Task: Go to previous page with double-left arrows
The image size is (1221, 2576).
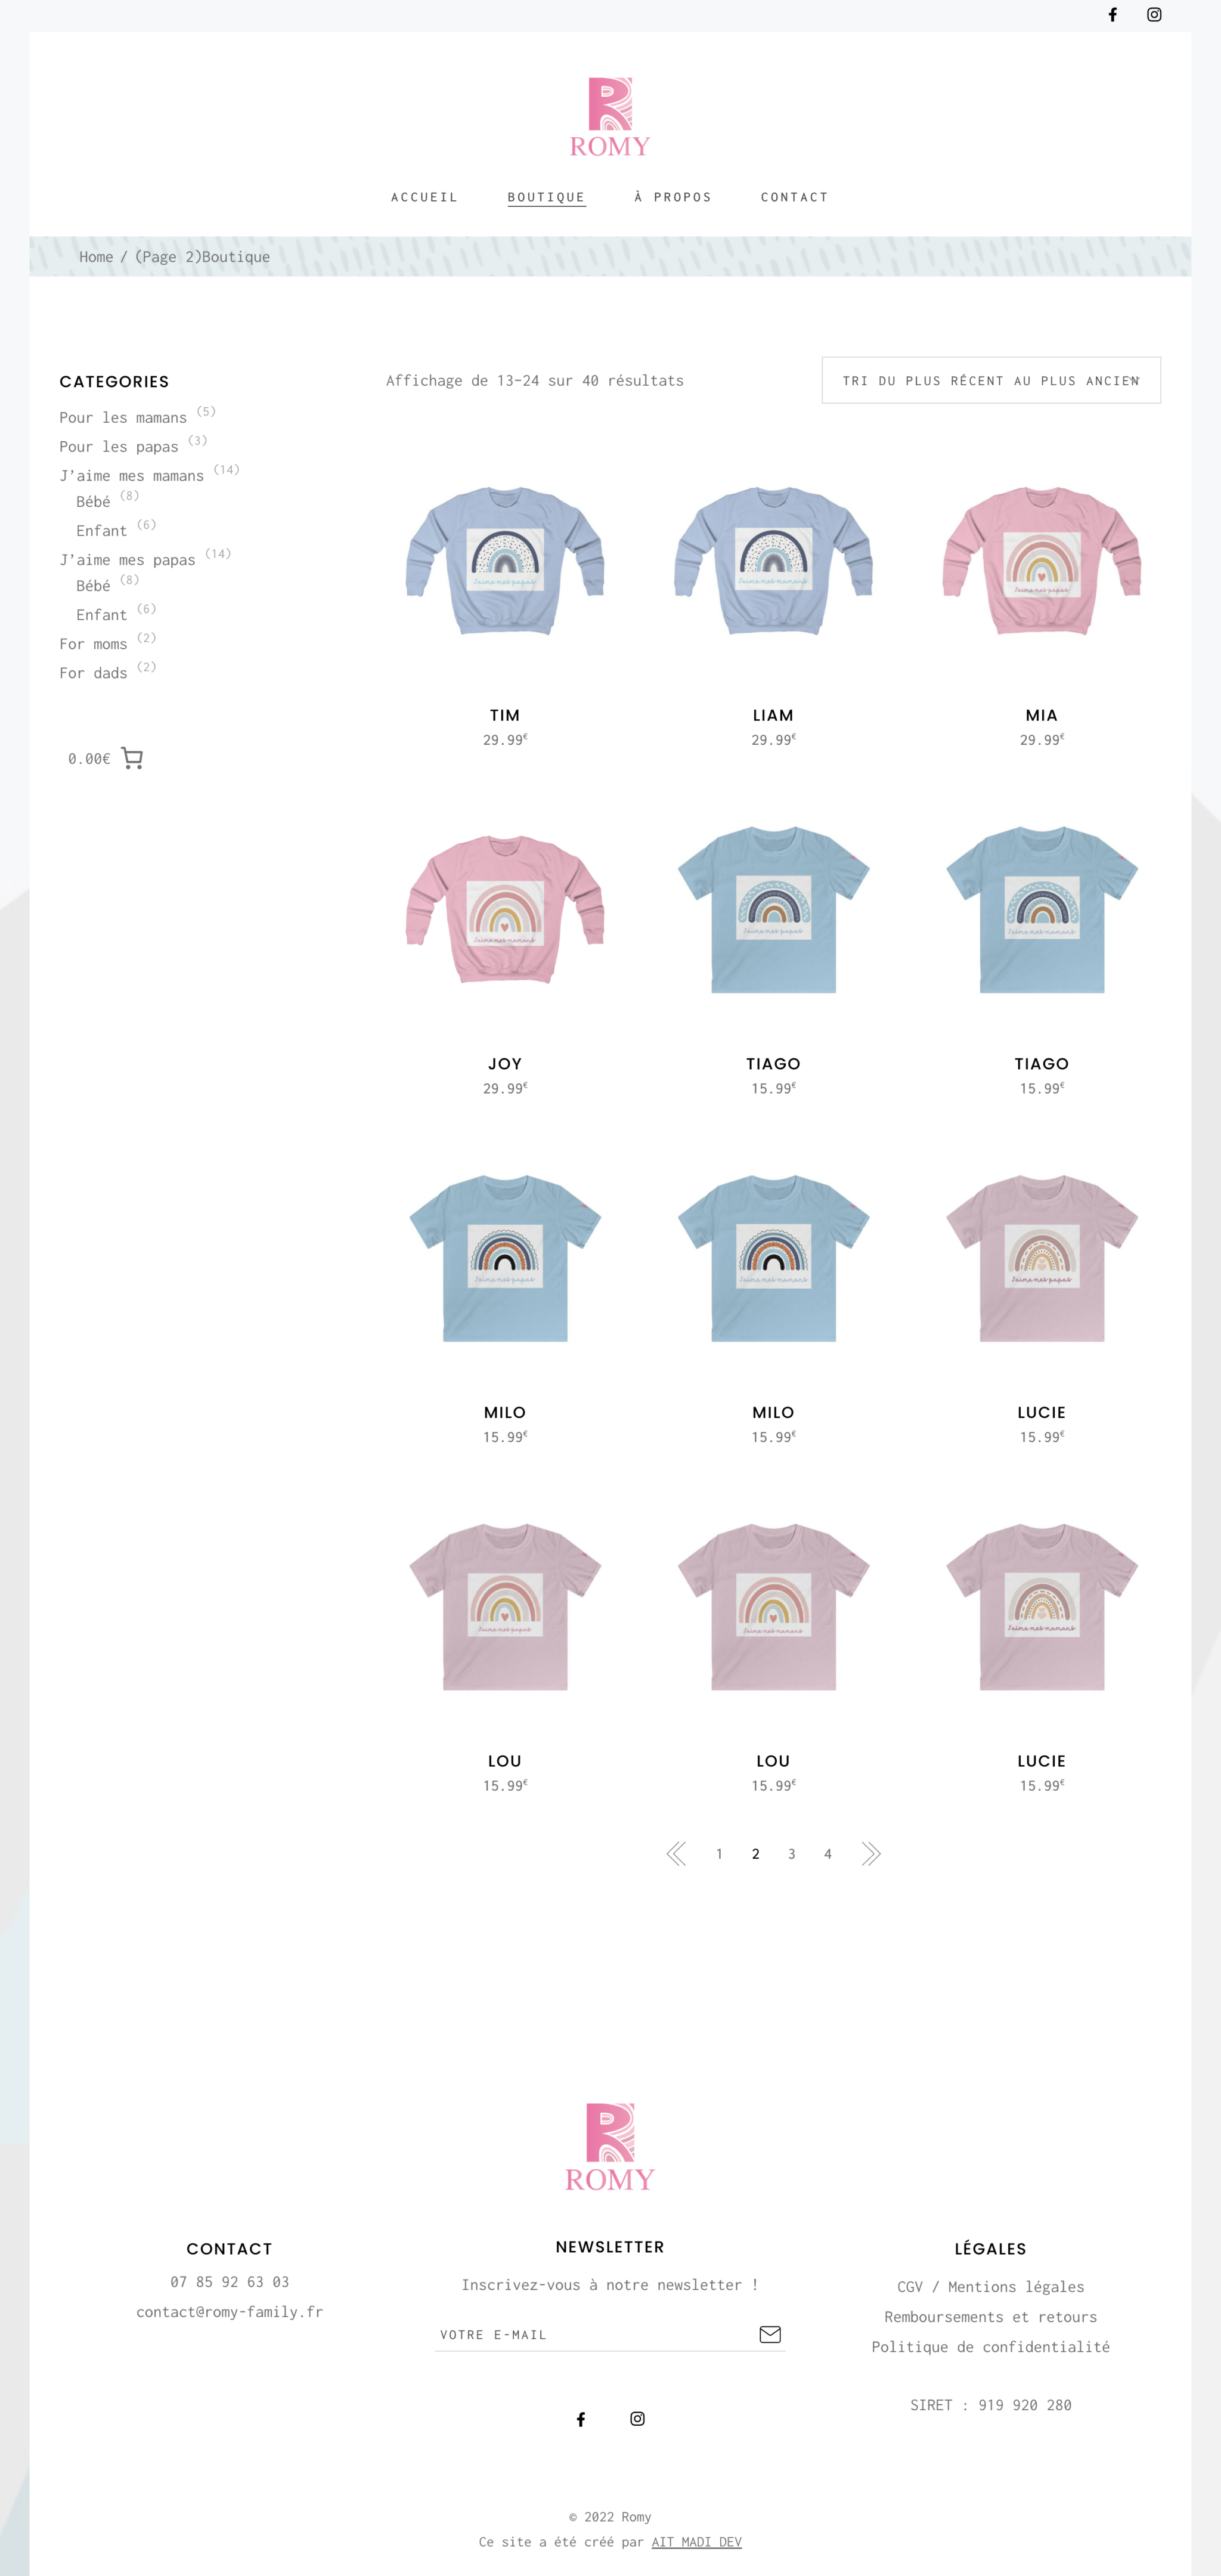Action: click(677, 1853)
